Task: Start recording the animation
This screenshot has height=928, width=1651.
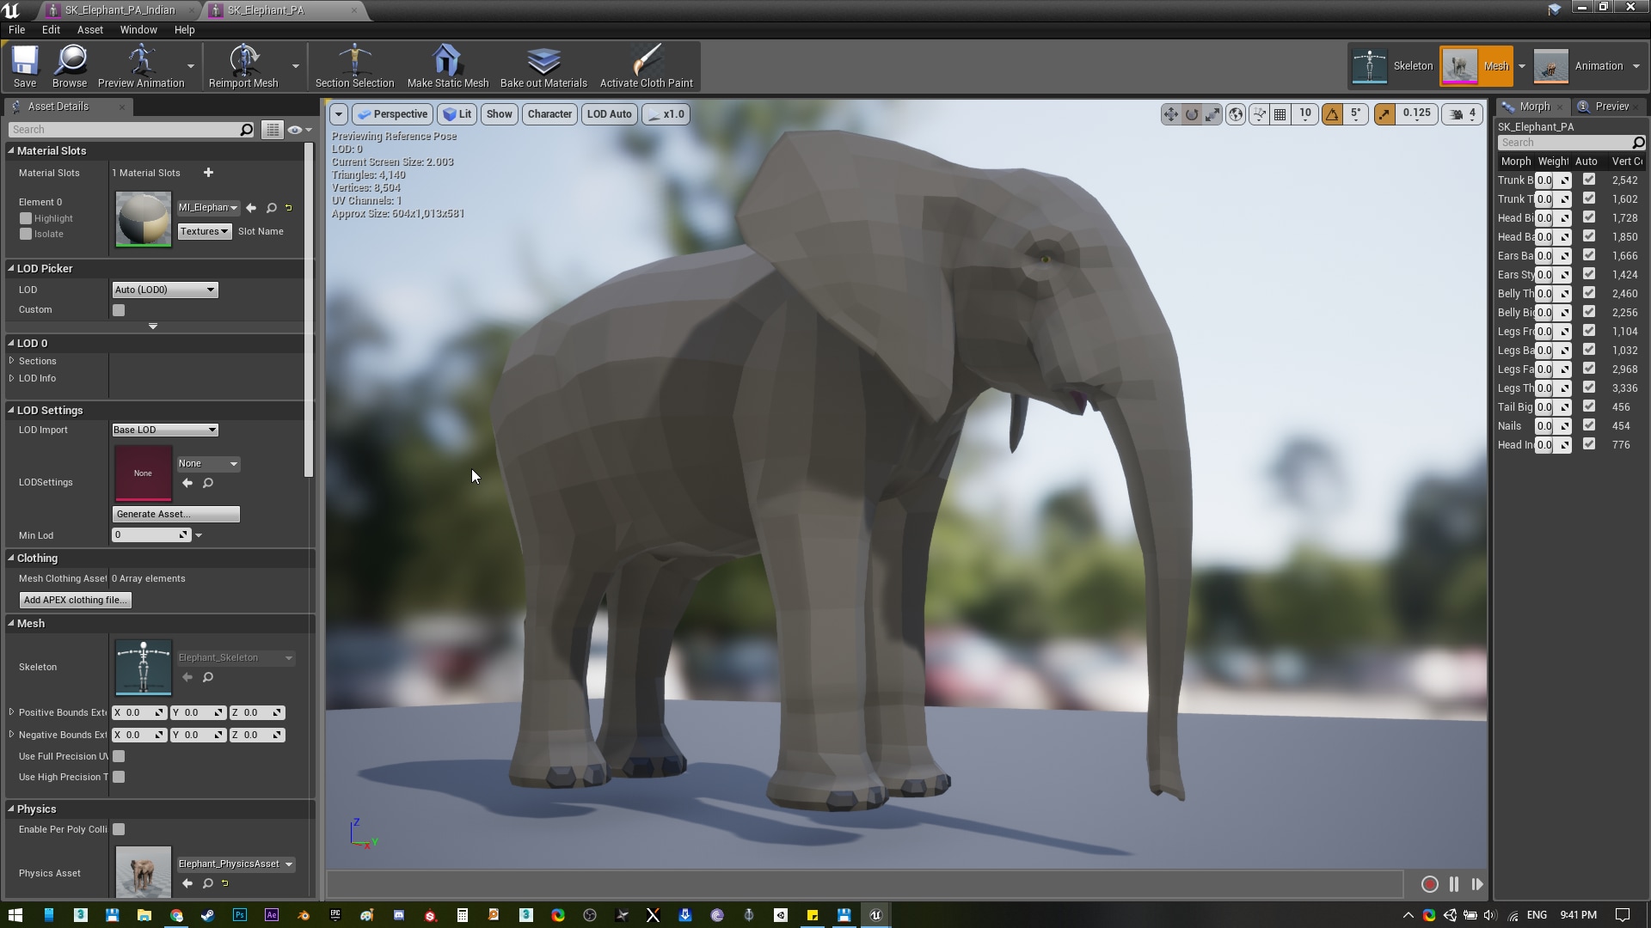Action: (x=1429, y=884)
